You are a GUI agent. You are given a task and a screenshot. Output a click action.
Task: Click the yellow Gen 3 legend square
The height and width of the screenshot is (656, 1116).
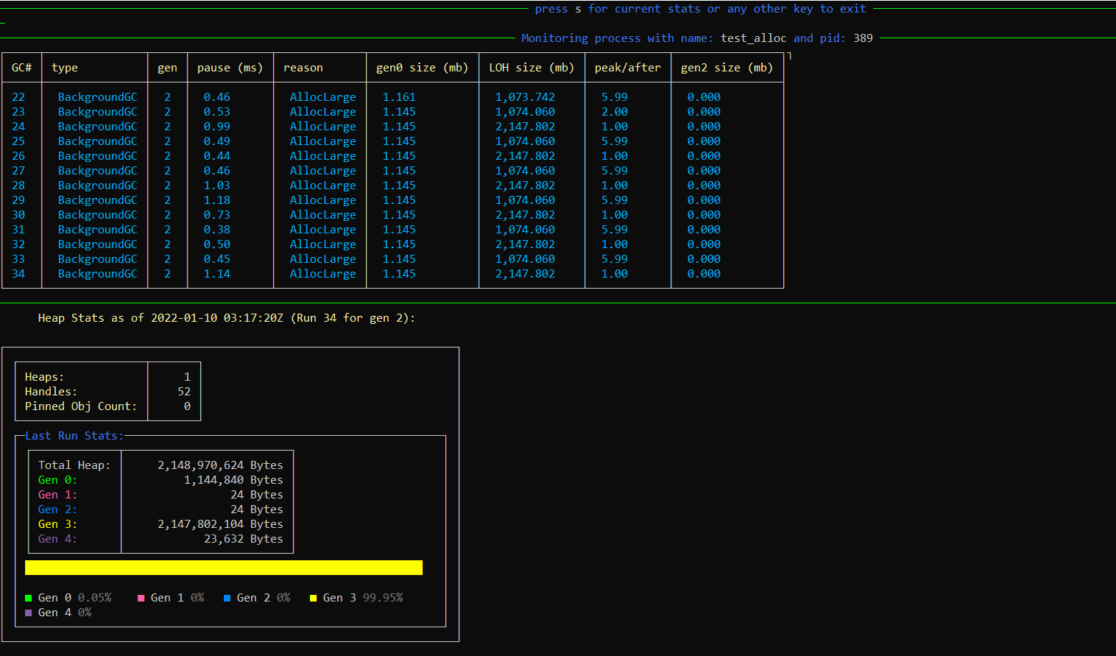314,599
